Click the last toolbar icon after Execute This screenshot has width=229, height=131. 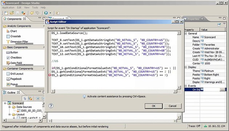[57, 13]
